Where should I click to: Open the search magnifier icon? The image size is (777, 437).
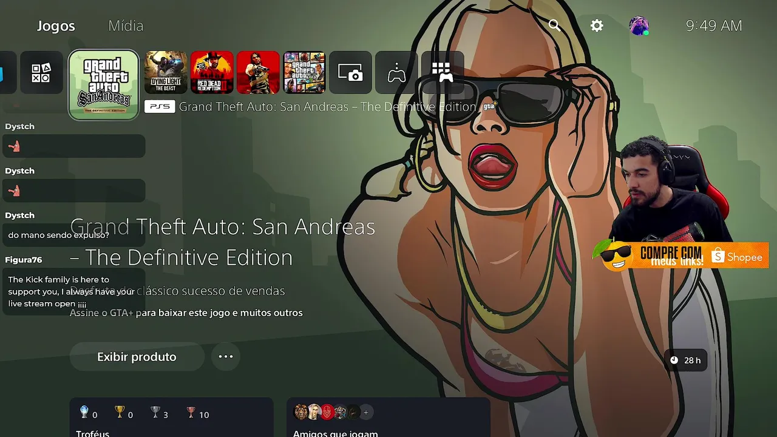coord(554,25)
